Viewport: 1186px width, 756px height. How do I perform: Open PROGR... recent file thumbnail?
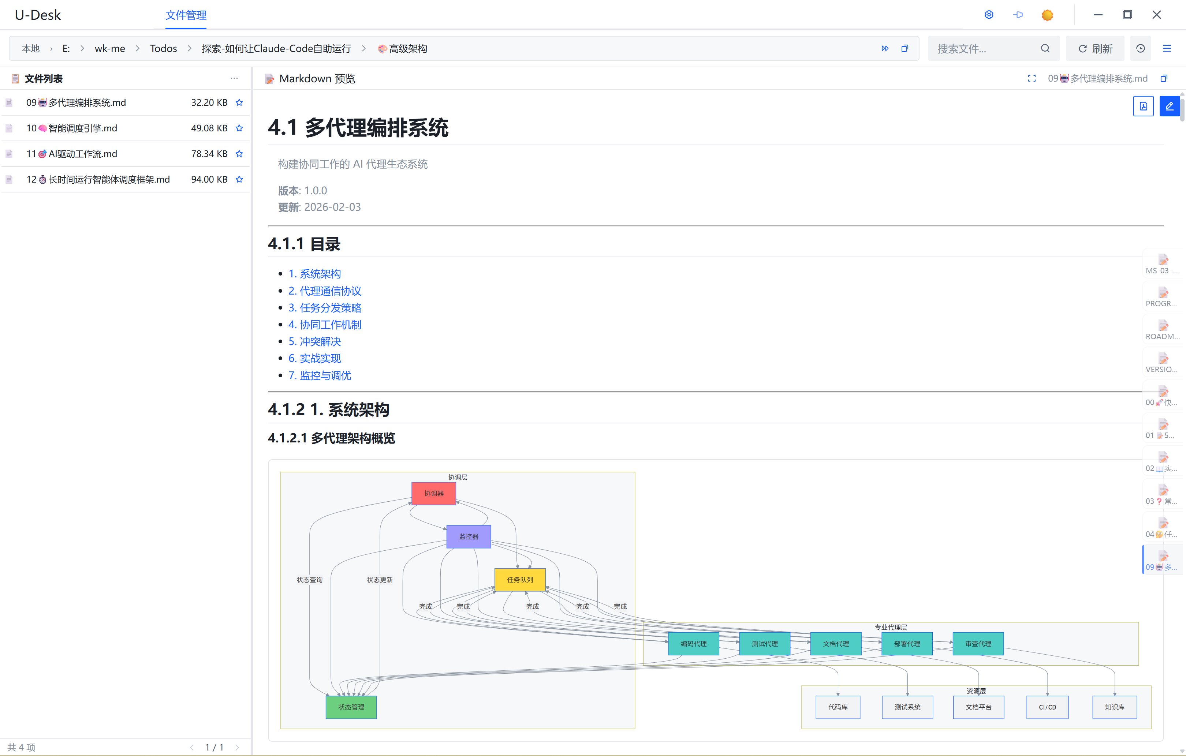1162,297
